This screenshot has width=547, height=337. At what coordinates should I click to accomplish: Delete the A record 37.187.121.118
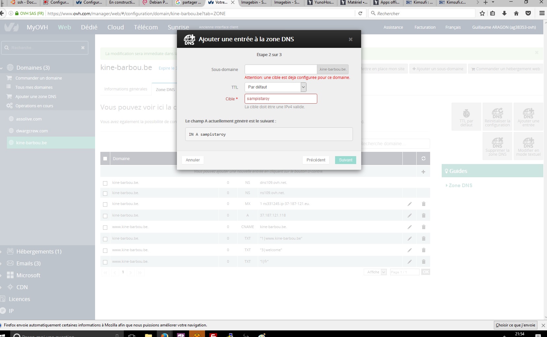pos(424,216)
